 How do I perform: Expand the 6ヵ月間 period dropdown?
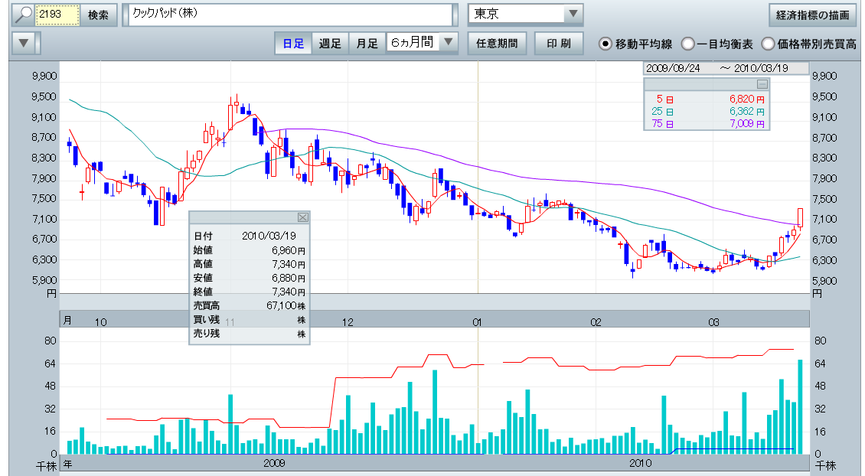(x=449, y=43)
